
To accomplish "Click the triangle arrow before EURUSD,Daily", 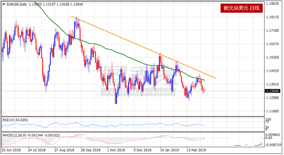I will click(4, 4).
